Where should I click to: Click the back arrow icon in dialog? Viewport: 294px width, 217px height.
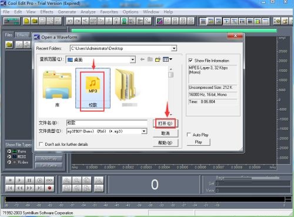pos(142,59)
